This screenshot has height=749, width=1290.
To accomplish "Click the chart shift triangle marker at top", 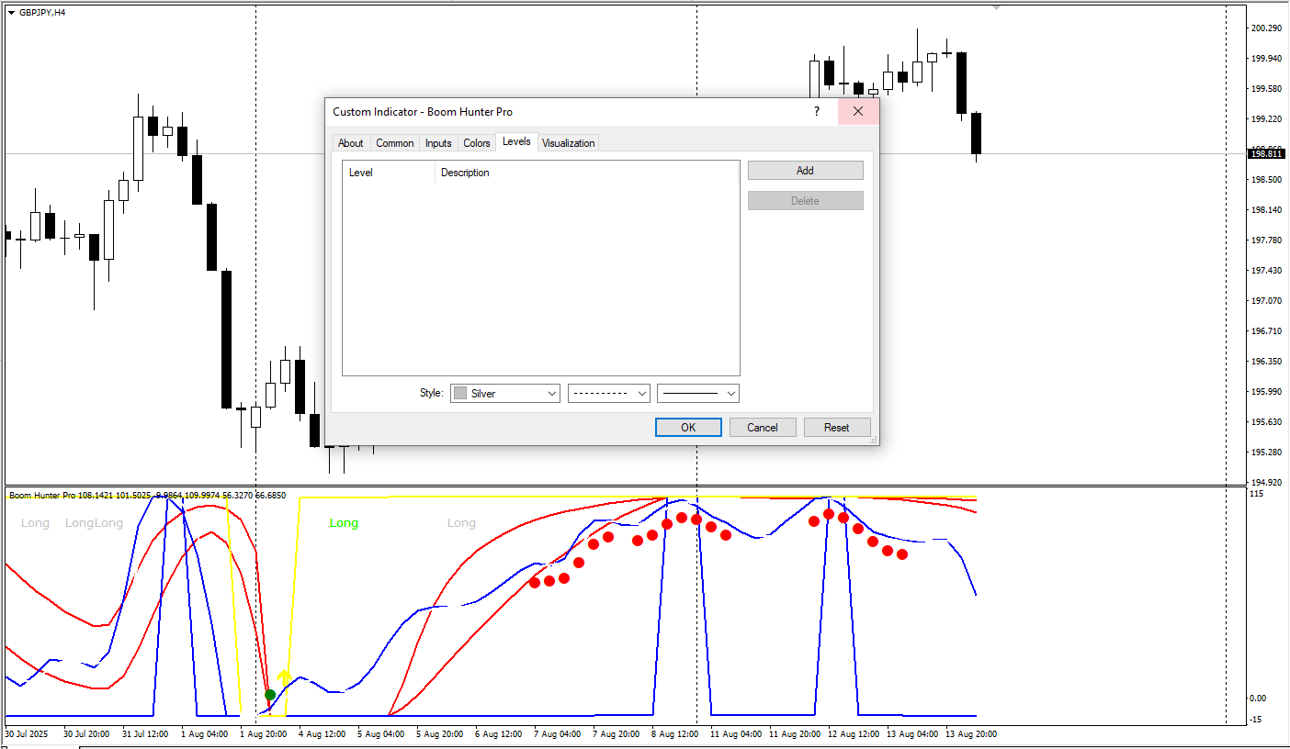I will (x=996, y=7).
